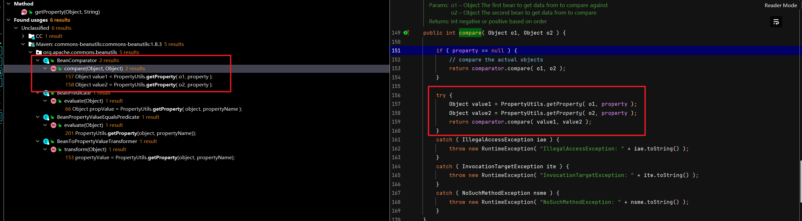Select the BeanPropertyValueEqualsPredicate row
Viewport: 802px width, 221px height.
(x=108, y=117)
